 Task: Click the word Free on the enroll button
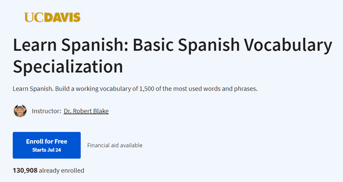pos(61,141)
